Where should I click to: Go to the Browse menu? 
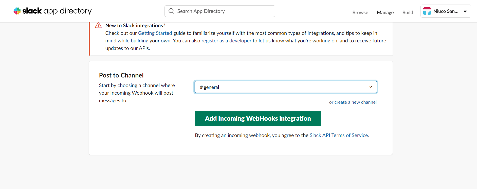pos(360,12)
